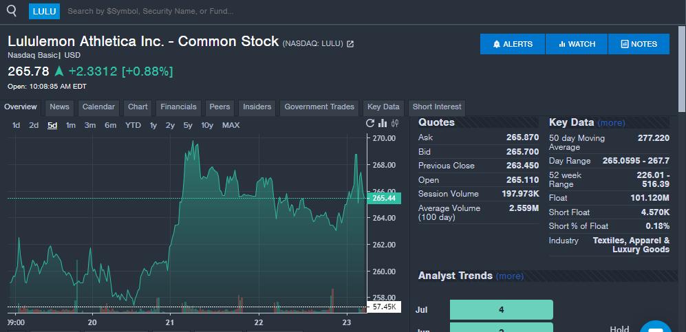The image size is (686, 332).
Task: Open the Key Data tab
Action: [383, 107]
